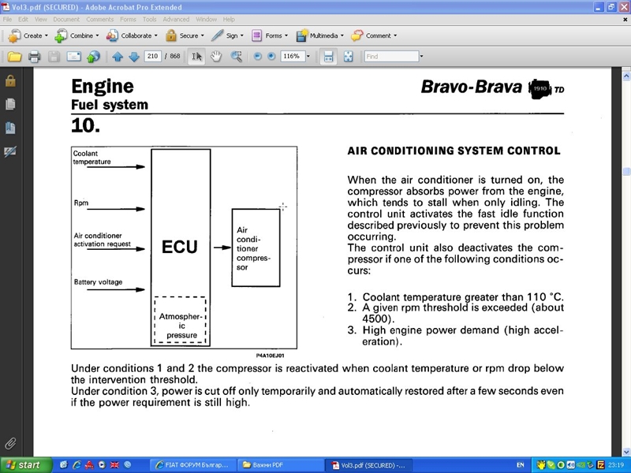Open the Pages thumbnails panel
The width and height of the screenshot is (631, 473).
tap(10, 104)
